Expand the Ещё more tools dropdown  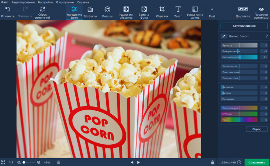212,12
